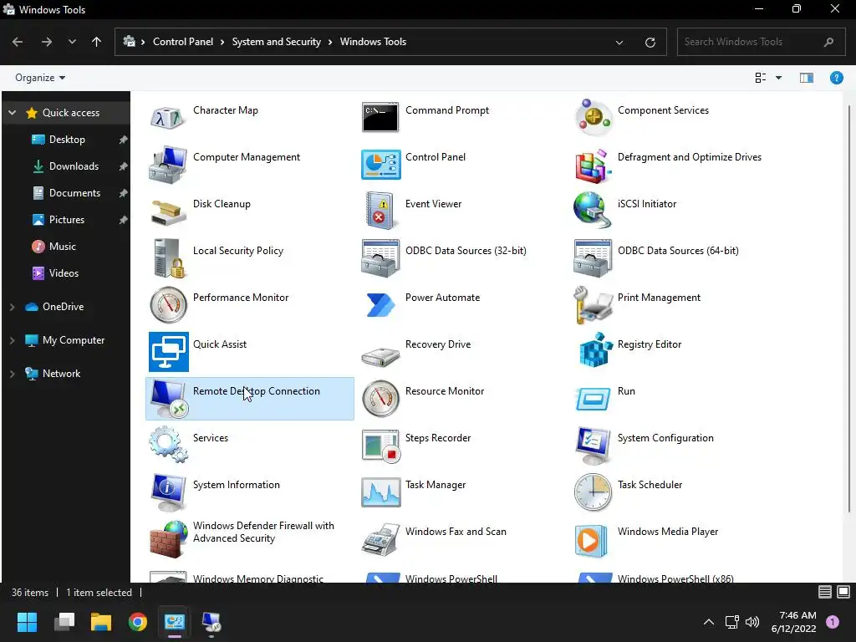Select the Defragment and Optimize Drives icon
The height and width of the screenshot is (642, 856).
pyautogui.click(x=593, y=166)
